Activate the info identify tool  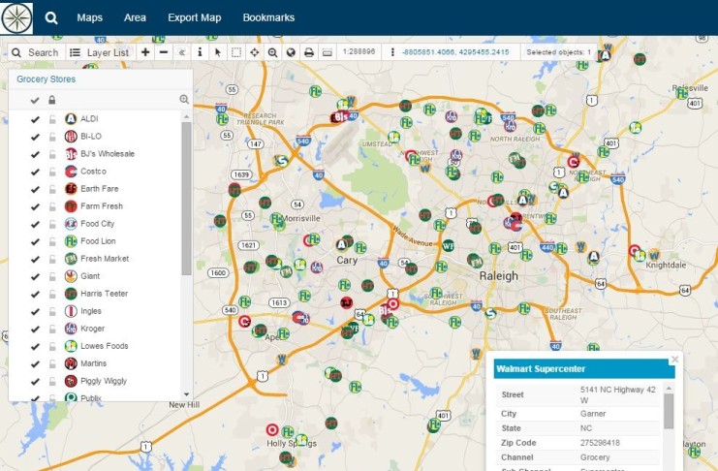[x=200, y=52]
